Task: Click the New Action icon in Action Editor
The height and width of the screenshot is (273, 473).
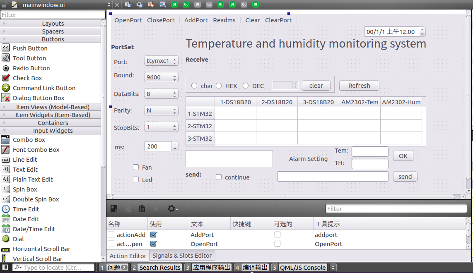Action: click(114, 209)
